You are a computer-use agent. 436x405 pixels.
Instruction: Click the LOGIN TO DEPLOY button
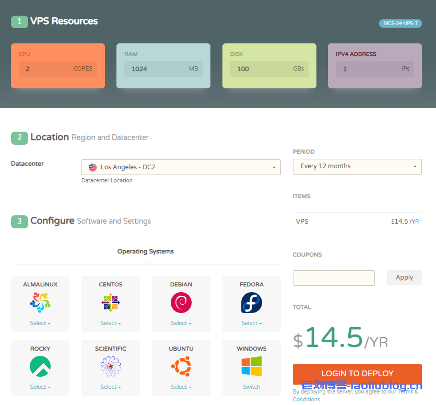tap(357, 374)
